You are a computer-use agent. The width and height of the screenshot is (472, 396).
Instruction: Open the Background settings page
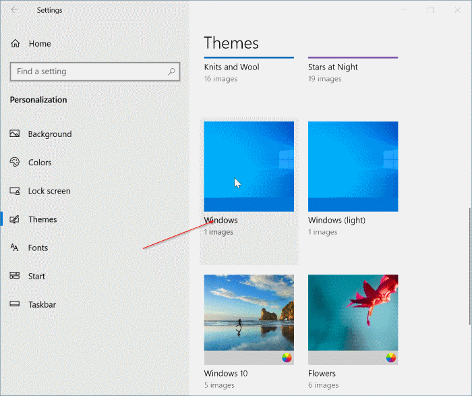click(50, 134)
